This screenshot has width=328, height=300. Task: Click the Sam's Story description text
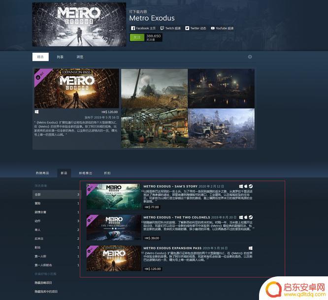coord(197,196)
